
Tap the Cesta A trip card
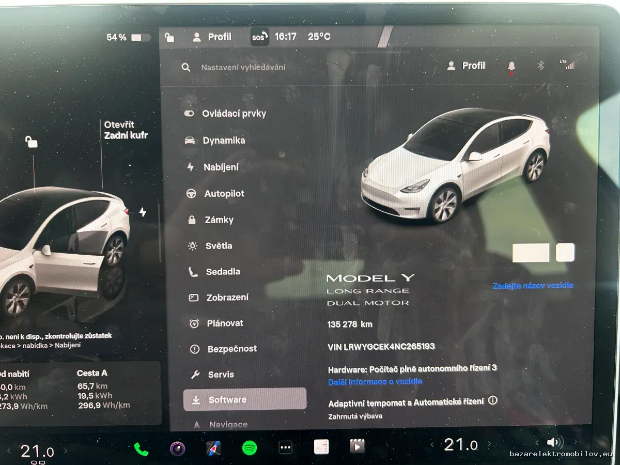(103, 389)
